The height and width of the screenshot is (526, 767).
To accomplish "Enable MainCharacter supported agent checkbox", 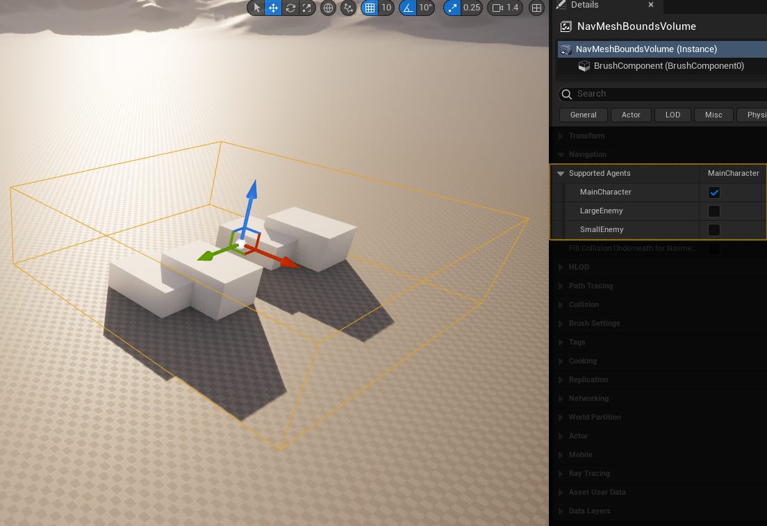I will tap(714, 192).
